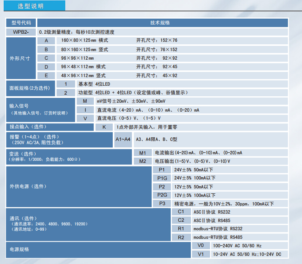Click code P3 精密电源 cell
This screenshot has width=302, height=264.
click(162, 203)
